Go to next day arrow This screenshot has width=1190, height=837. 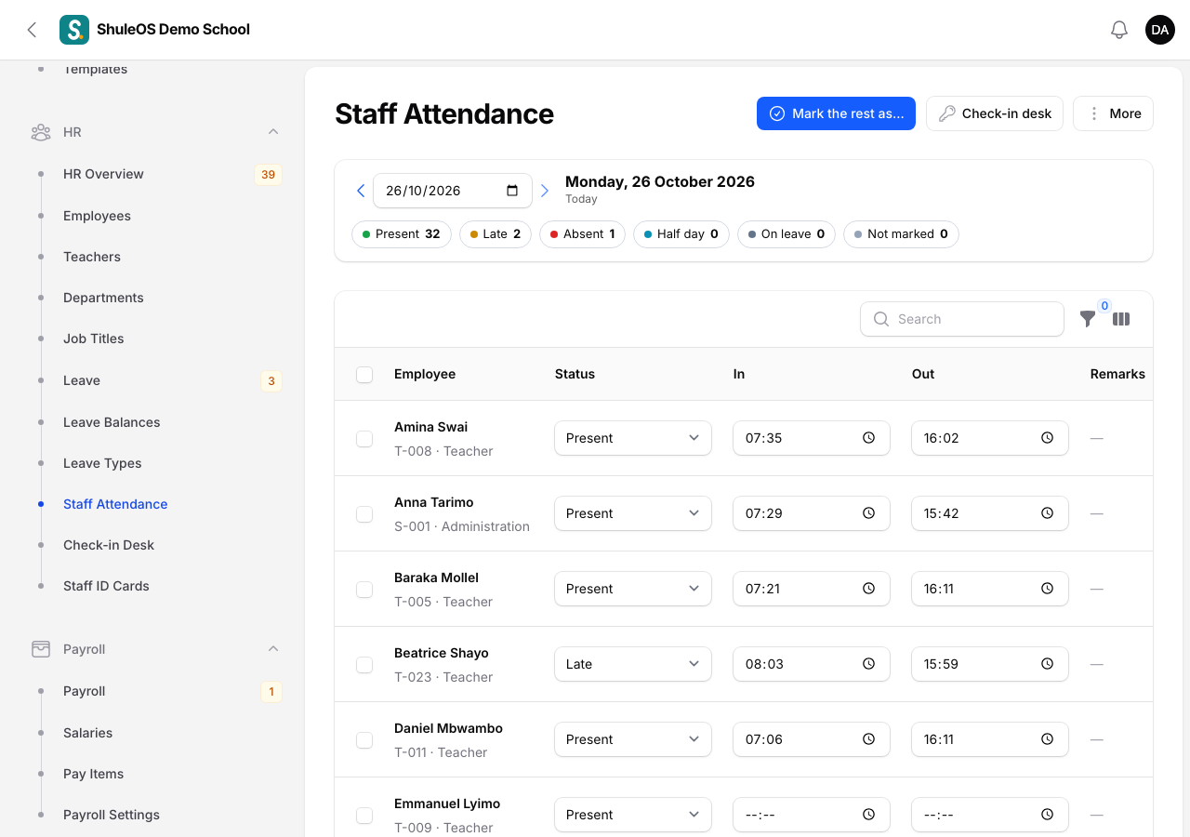click(x=545, y=191)
